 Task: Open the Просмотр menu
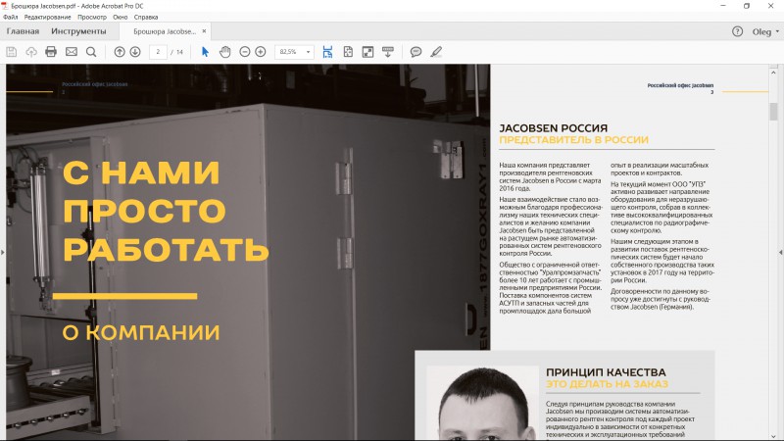[92, 17]
